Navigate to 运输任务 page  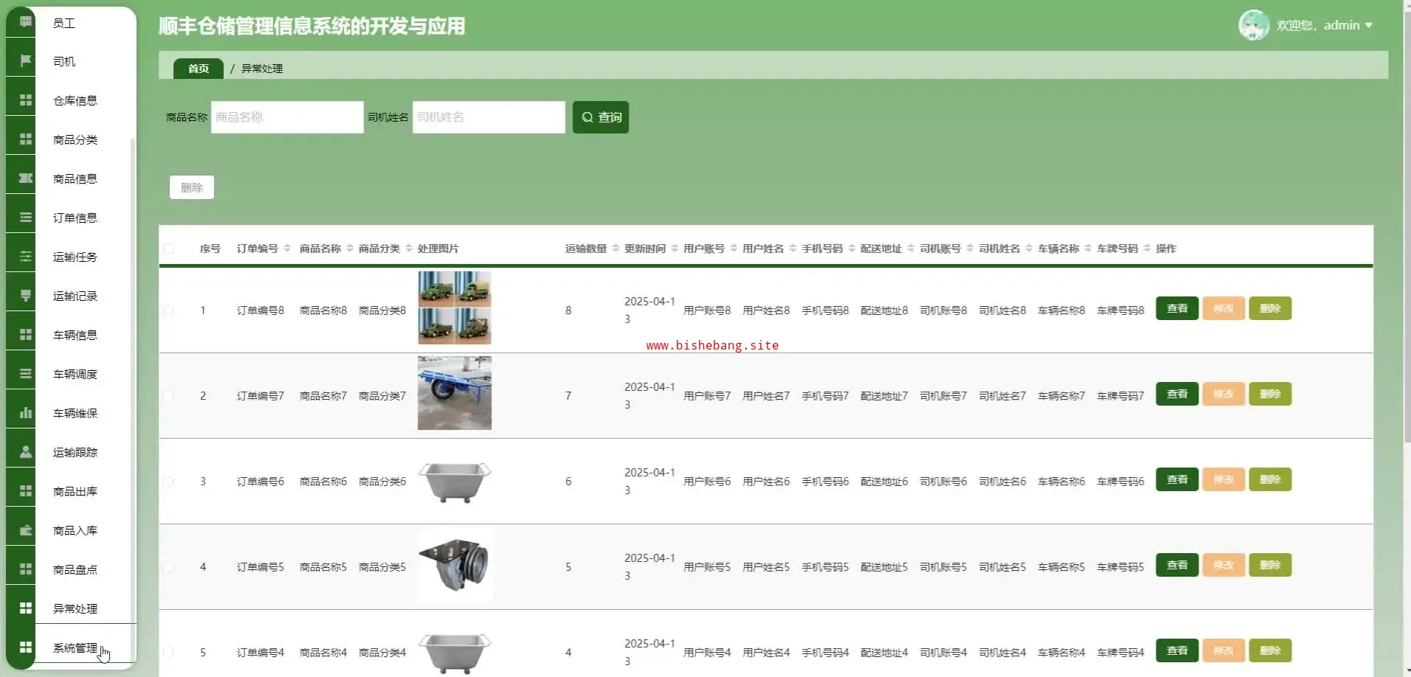point(75,257)
